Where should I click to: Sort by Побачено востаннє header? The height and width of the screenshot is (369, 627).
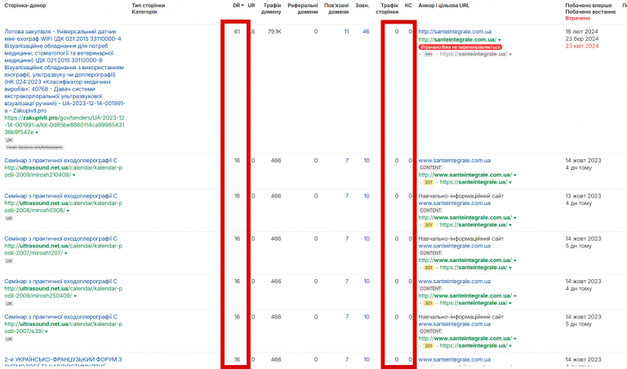tap(590, 12)
